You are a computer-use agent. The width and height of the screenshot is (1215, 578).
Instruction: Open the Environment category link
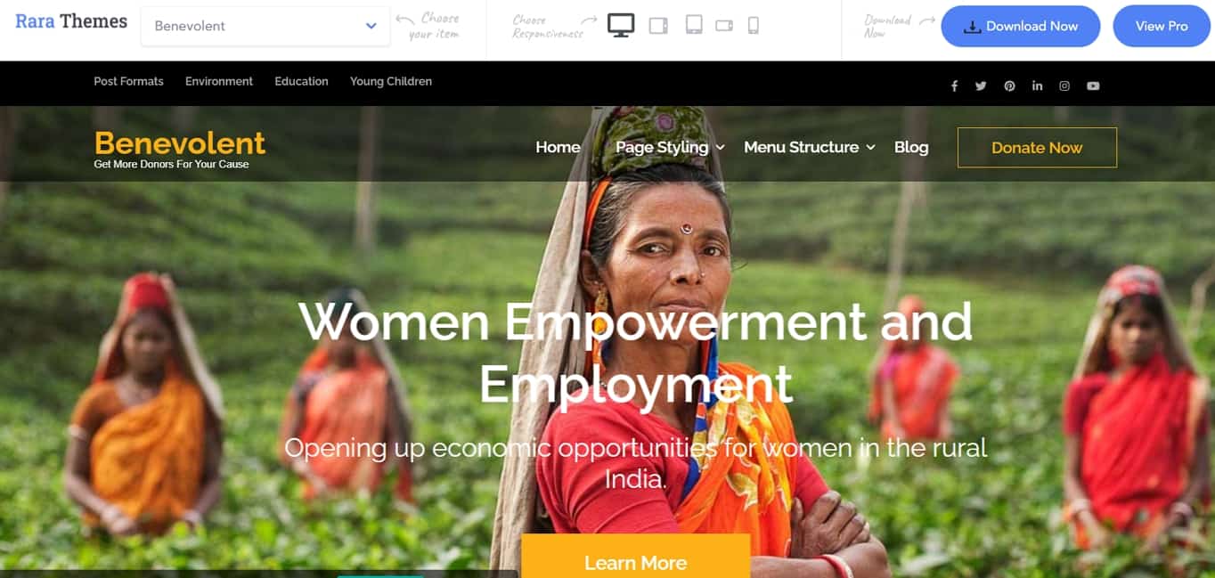coord(219,81)
